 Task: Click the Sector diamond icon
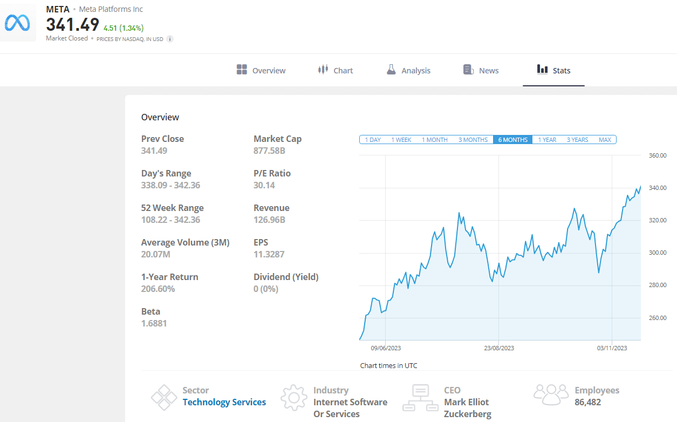click(x=164, y=398)
